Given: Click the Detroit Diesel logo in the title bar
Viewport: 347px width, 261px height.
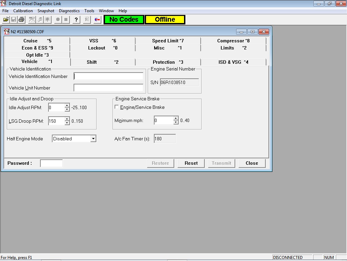Looking at the screenshot, I should (x=4, y=3).
